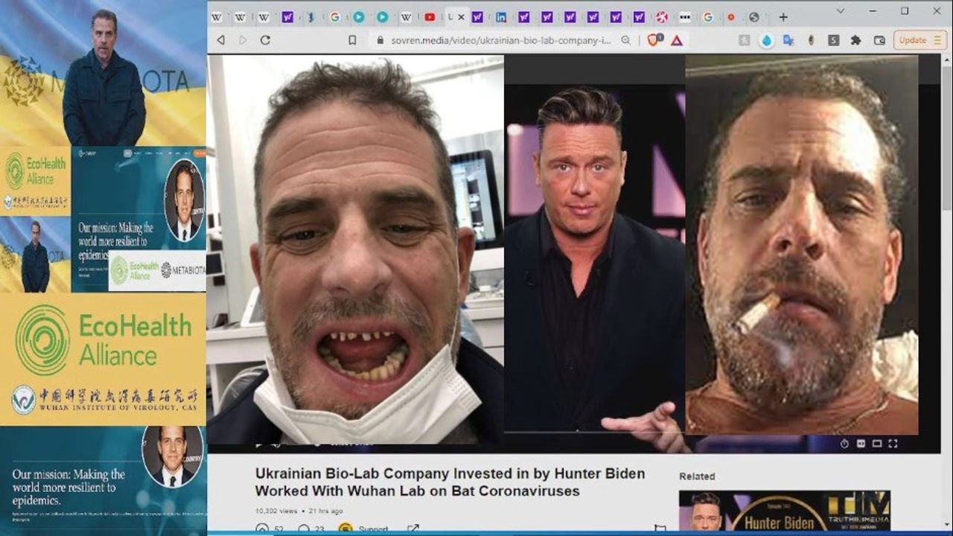
Task: Open a new tab with plus button
Action: [783, 17]
